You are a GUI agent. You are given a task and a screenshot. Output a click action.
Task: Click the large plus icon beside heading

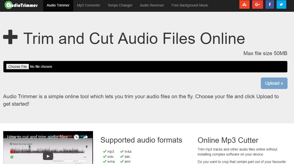point(10,37)
